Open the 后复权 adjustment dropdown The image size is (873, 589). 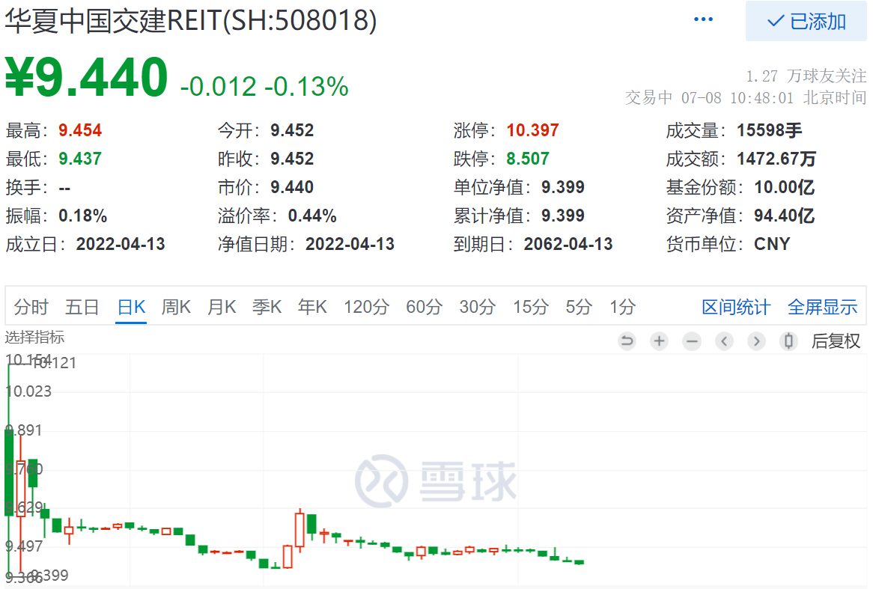[836, 341]
